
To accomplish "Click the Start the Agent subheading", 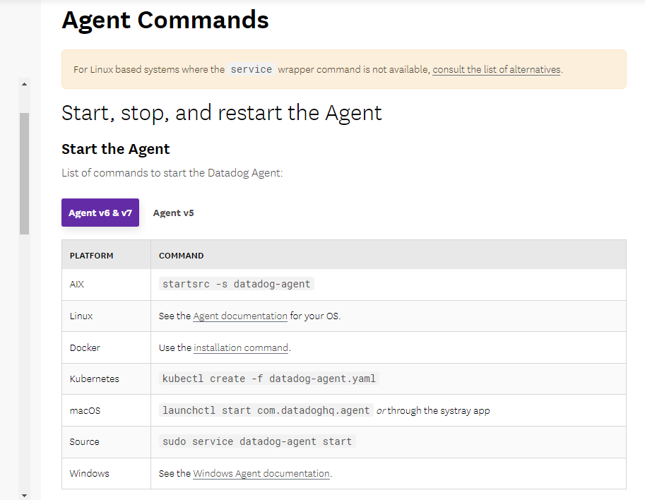I will click(x=116, y=149).
